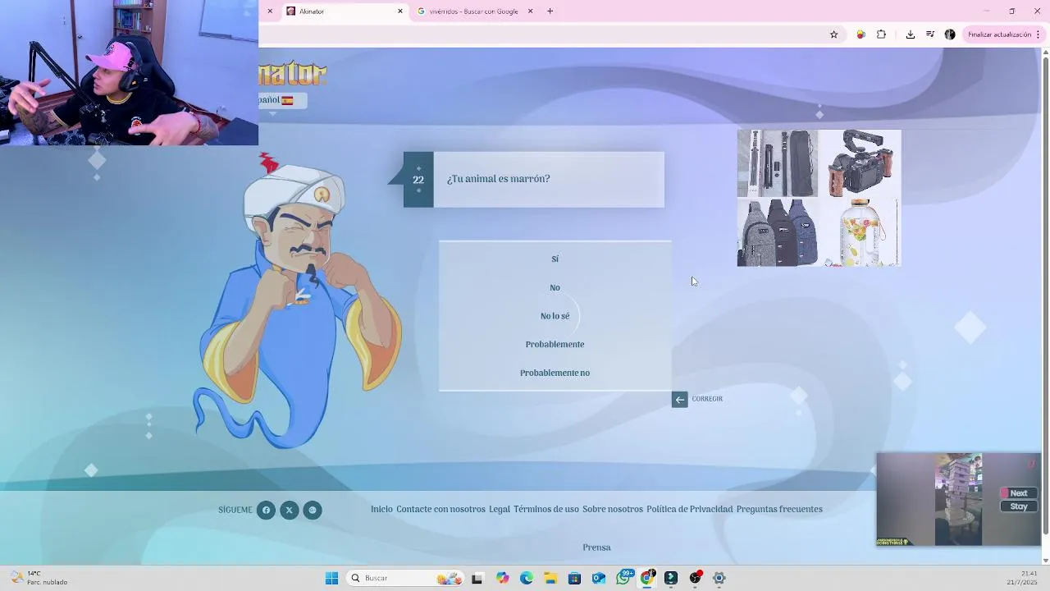1050x591 pixels.
Task: Open the media controls icon in toolbar
Action: 930,34
